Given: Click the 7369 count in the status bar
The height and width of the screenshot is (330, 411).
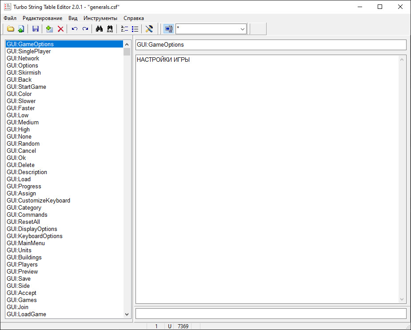Looking at the screenshot, I should pos(183,326).
